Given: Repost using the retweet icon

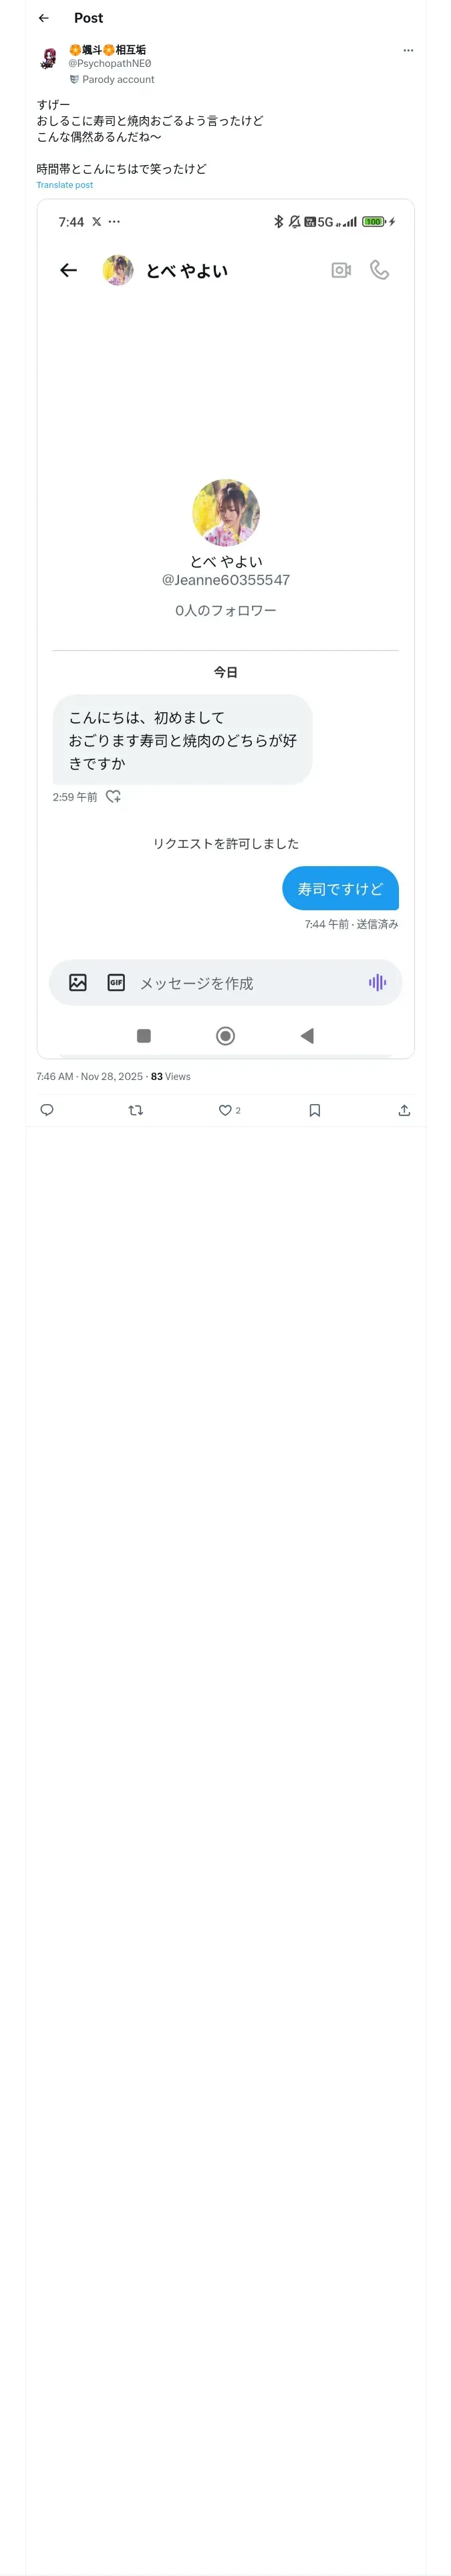Looking at the screenshot, I should (x=136, y=1110).
